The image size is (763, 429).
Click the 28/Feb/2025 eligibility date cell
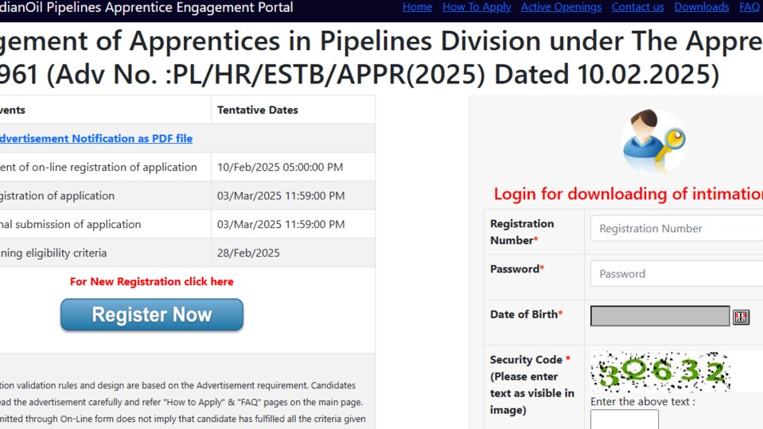[293, 253]
